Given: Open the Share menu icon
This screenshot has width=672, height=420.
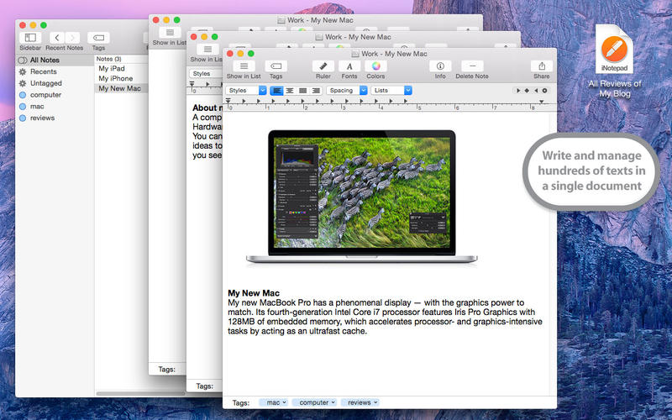Looking at the screenshot, I should [x=542, y=66].
